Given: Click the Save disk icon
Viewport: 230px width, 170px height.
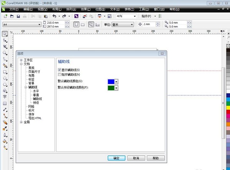Looking at the screenshot, I should tap(18, 16).
